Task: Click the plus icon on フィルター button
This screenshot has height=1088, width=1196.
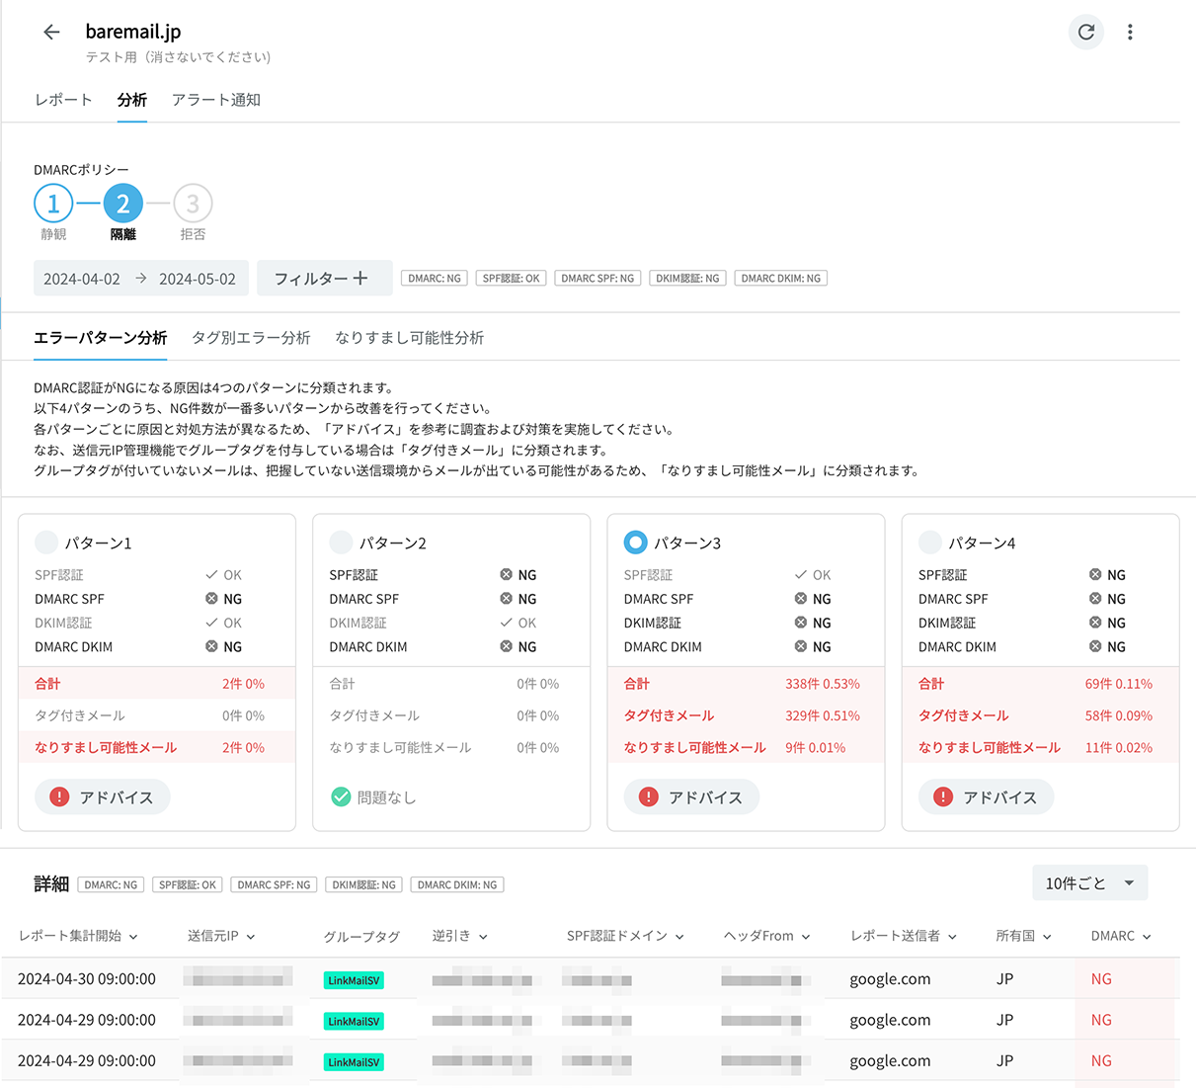Action: [360, 279]
